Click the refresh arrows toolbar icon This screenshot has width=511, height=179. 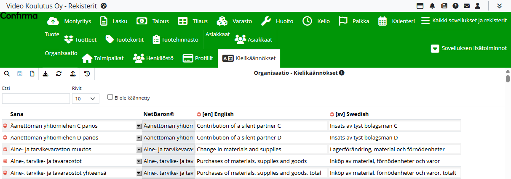[x=59, y=74]
